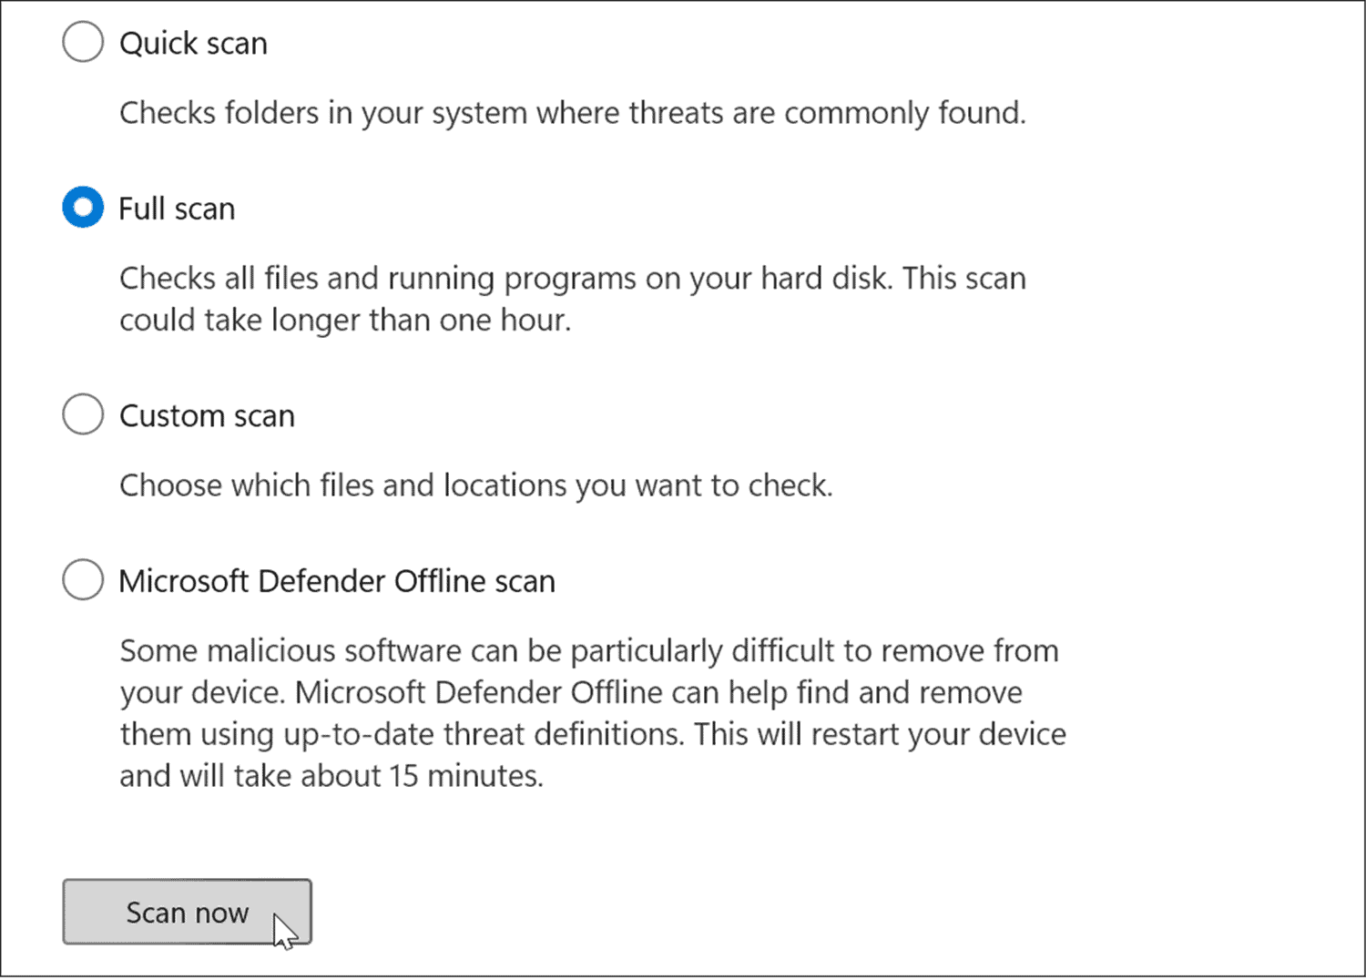The height and width of the screenshot is (980, 1366).
Task: Select the Microsoft Defender Offline scan option
Action: click(82, 579)
